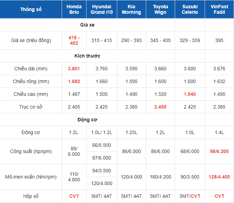Click the price cell '329 - 359'

pos(190,40)
